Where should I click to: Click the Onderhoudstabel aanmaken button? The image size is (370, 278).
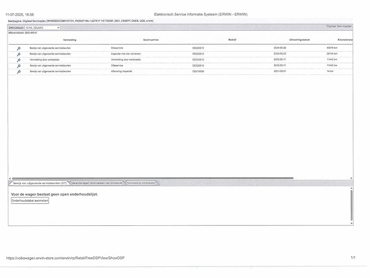[x=30, y=201]
